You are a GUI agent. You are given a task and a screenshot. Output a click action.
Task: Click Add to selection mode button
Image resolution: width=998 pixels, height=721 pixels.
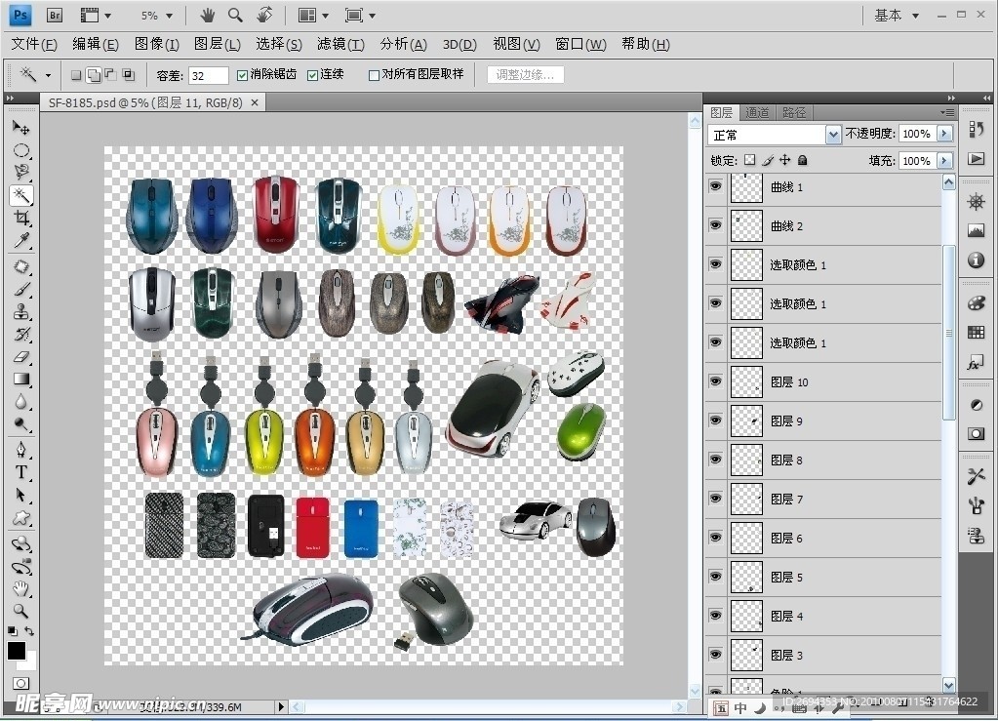94,75
